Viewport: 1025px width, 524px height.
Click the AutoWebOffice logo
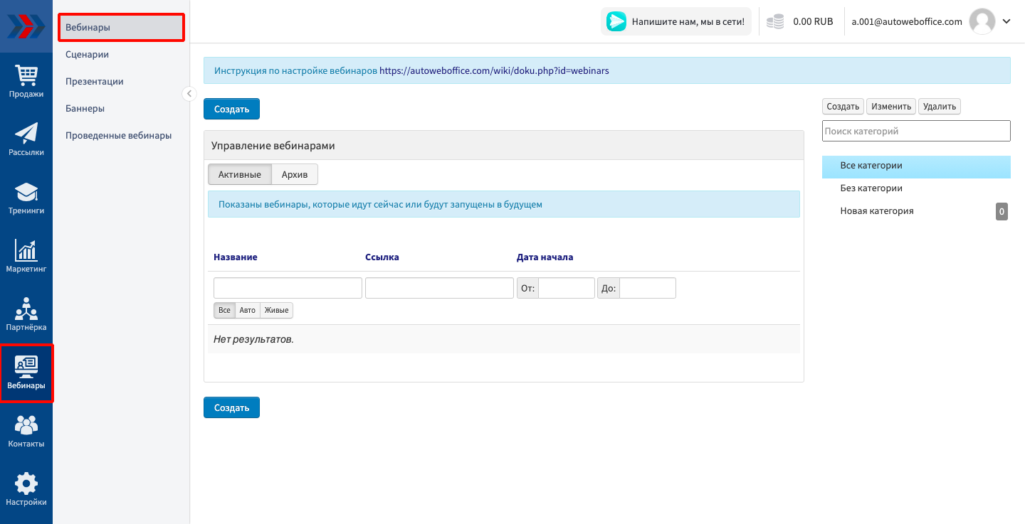(x=26, y=26)
